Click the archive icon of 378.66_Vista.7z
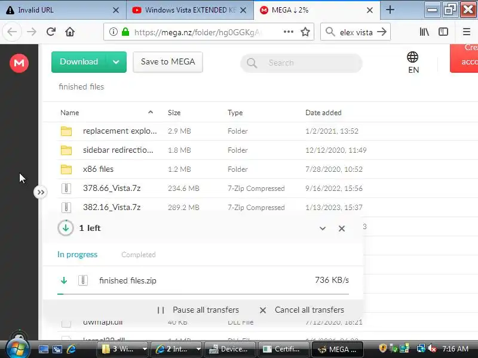The height and width of the screenshot is (358, 478). (x=66, y=188)
